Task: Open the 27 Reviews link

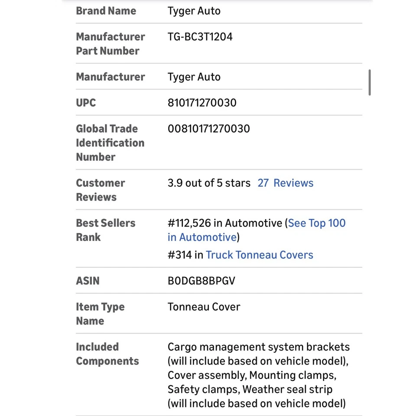Action: click(x=285, y=183)
